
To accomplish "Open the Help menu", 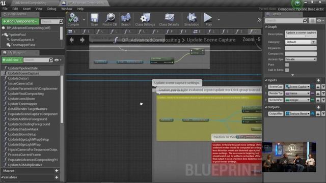I will point(80,9).
